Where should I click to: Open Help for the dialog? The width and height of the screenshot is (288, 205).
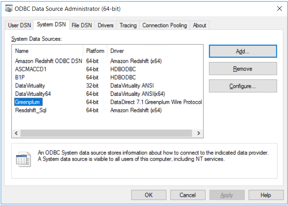266,195
